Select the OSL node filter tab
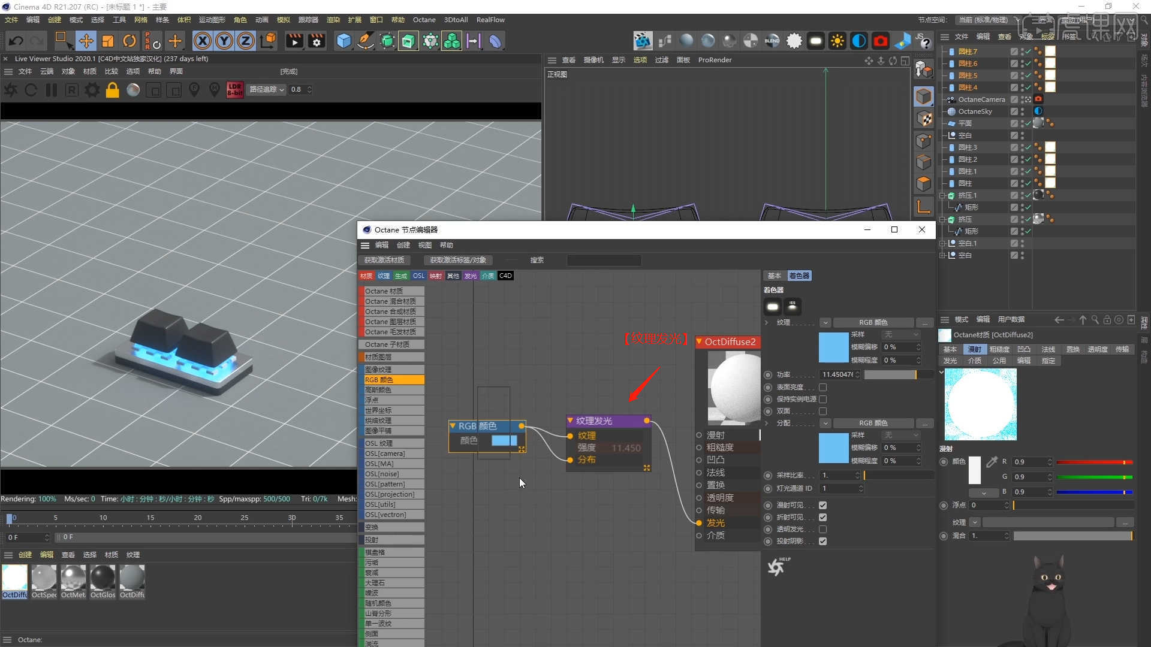The image size is (1151, 647). click(x=418, y=276)
